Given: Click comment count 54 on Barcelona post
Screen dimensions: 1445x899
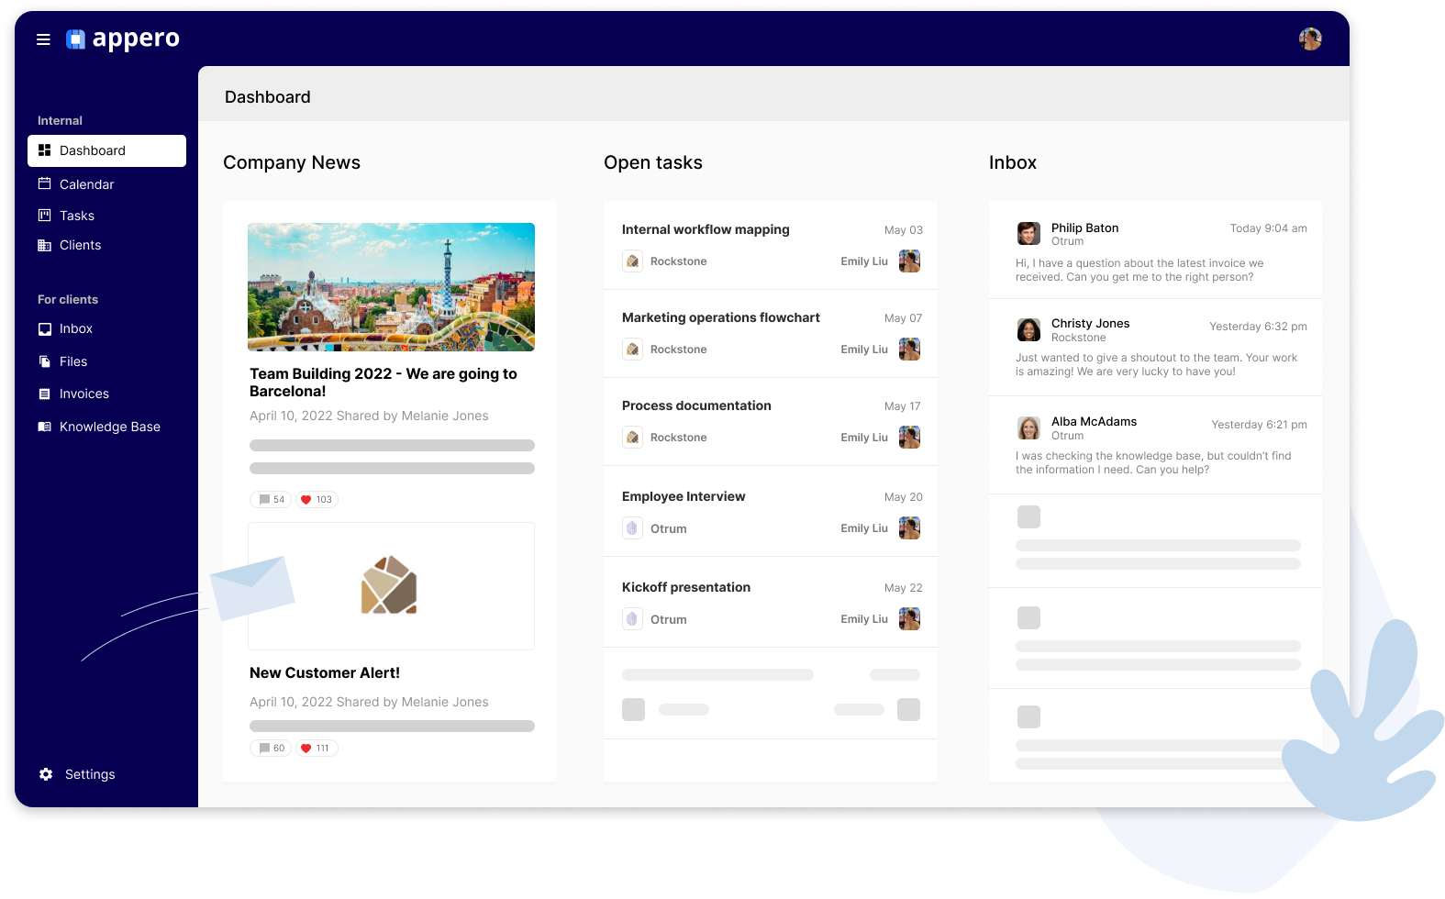Looking at the screenshot, I should [271, 500].
